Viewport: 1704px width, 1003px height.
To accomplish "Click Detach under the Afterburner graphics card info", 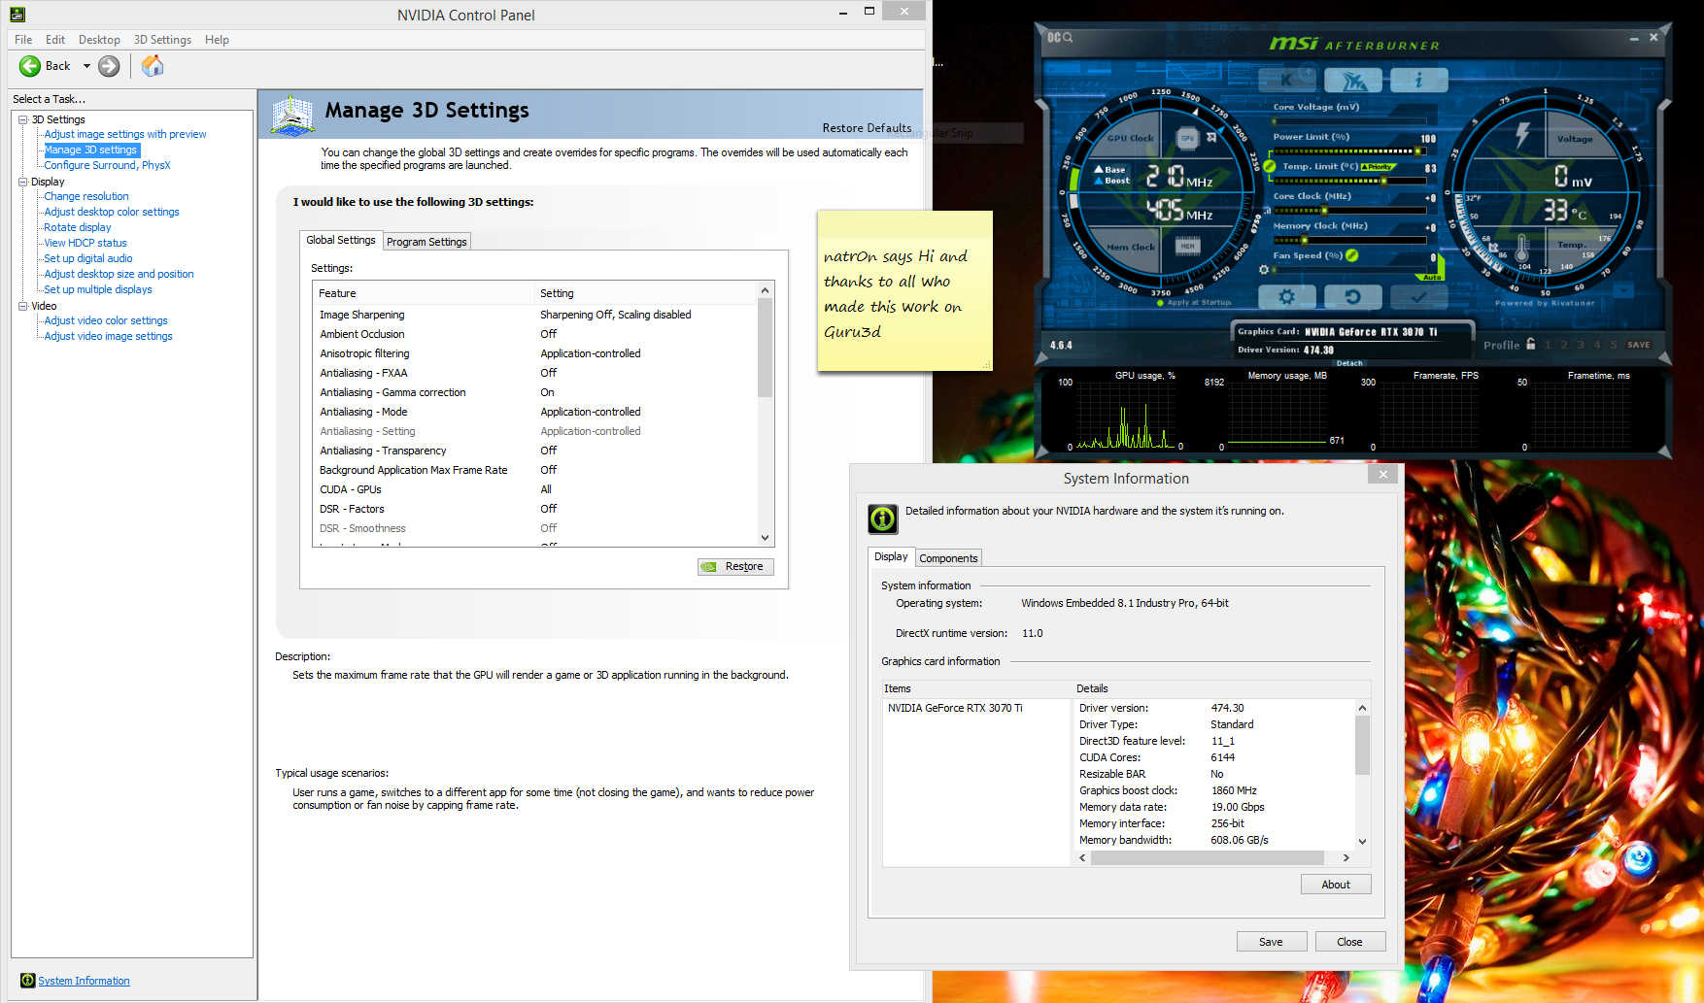I will coord(1349,363).
